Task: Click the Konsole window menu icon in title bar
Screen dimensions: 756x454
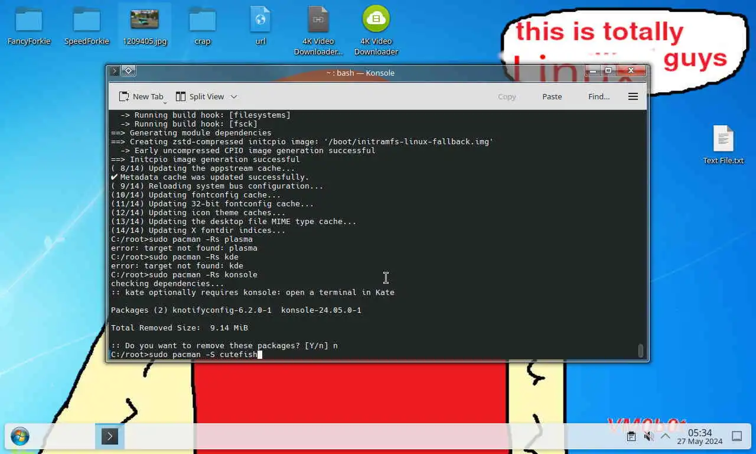Action: (115, 72)
